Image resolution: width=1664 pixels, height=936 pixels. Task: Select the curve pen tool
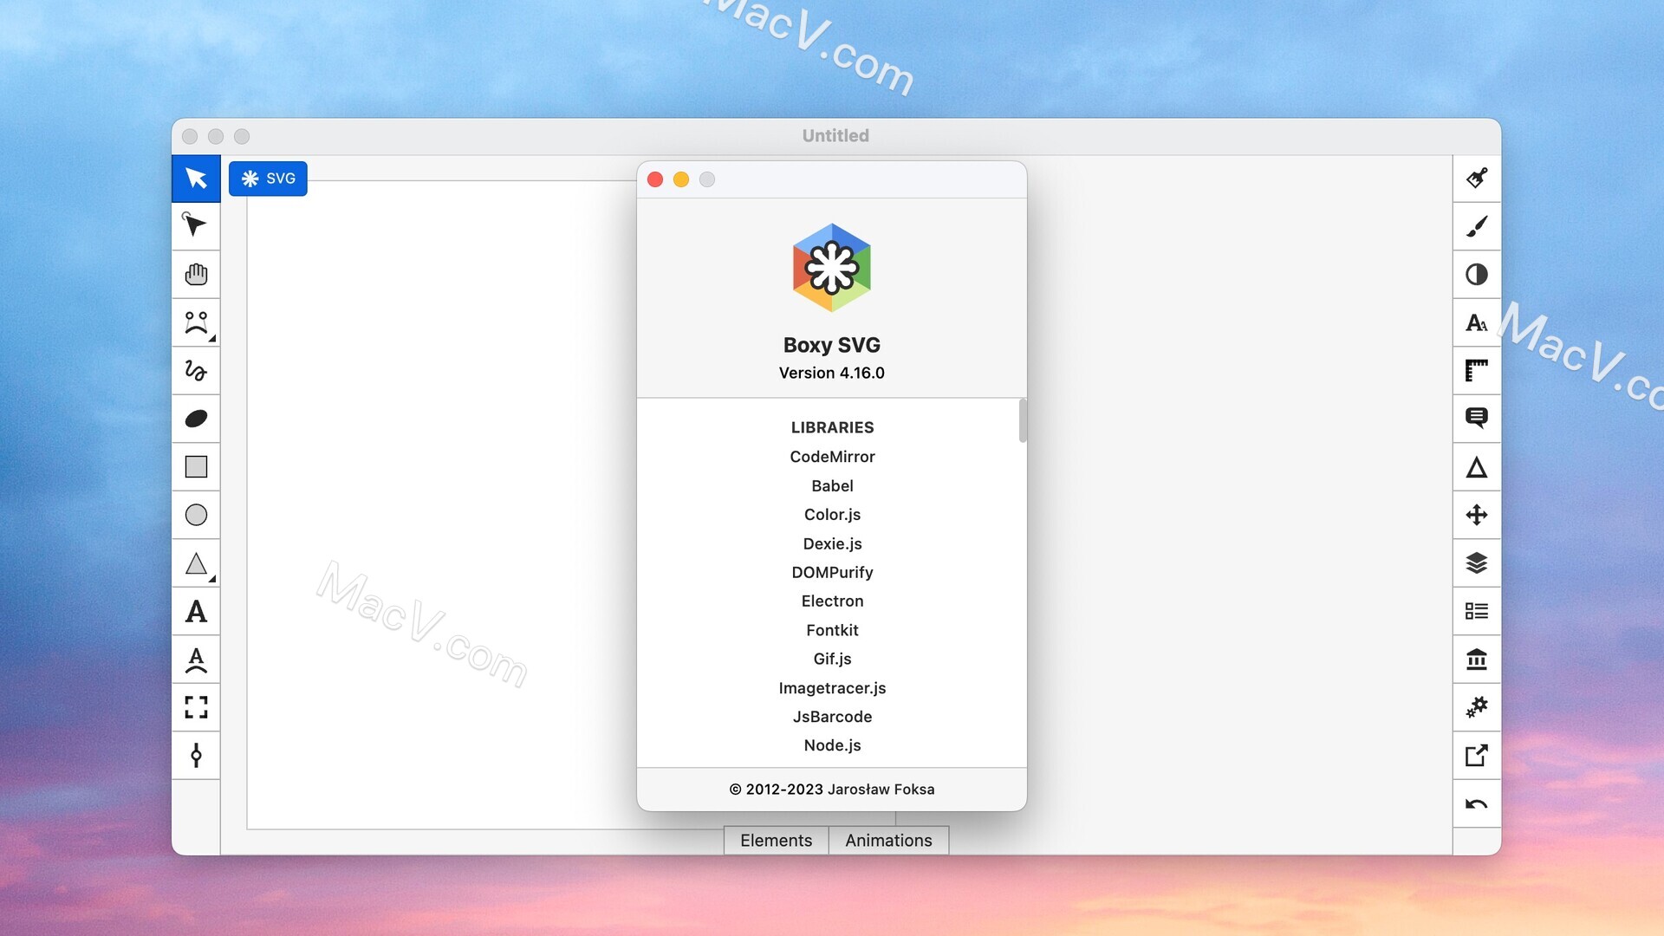[196, 323]
